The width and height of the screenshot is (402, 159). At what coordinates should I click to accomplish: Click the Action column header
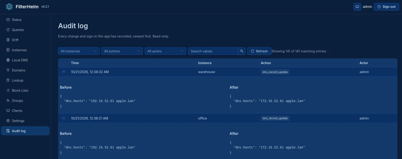coord(266,63)
